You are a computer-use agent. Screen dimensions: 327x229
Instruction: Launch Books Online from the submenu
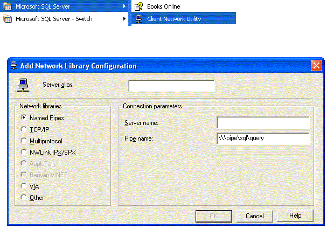coord(184,6)
